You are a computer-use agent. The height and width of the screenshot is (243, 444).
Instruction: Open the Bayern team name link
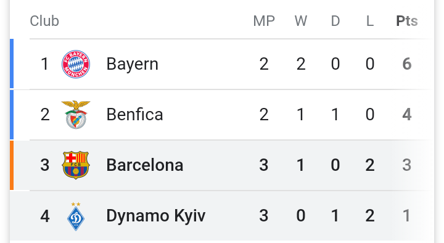132,64
